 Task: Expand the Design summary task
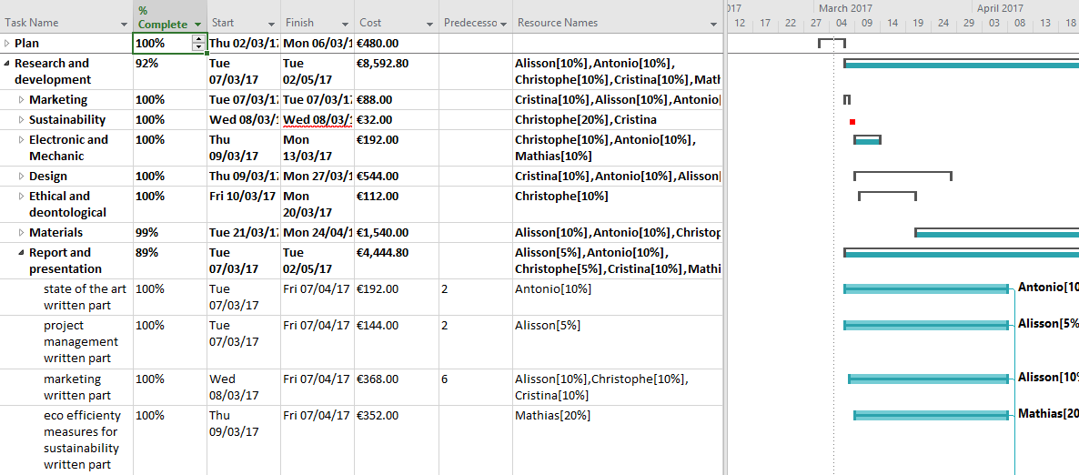pos(22,177)
